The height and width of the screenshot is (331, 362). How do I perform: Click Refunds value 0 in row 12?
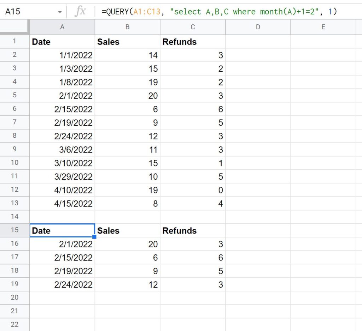(x=193, y=190)
